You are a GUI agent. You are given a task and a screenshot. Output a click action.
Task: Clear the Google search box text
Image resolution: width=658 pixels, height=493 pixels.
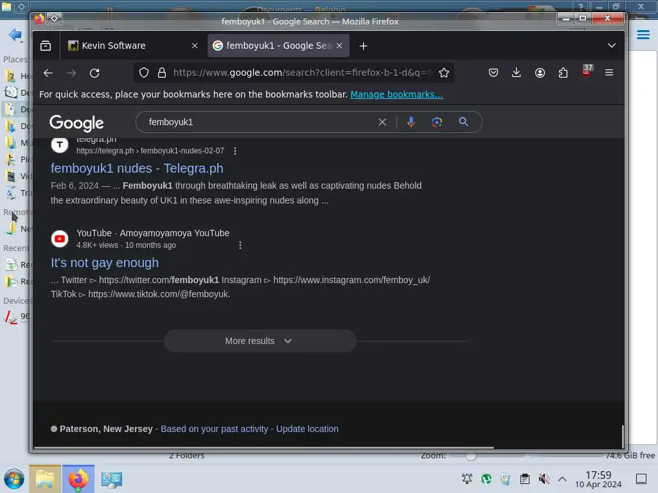382,122
